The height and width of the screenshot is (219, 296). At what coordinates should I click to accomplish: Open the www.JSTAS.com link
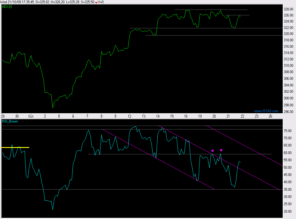tap(266, 111)
